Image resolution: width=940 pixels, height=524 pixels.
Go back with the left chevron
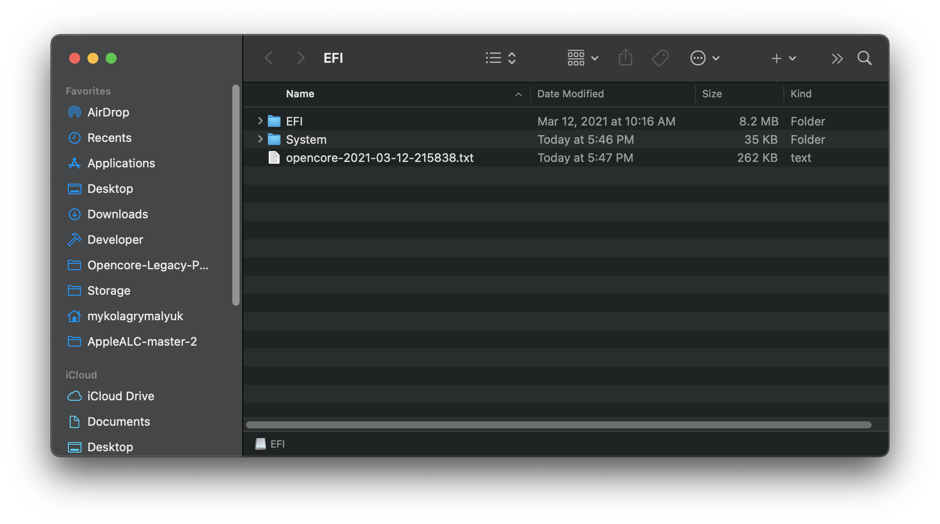(269, 58)
